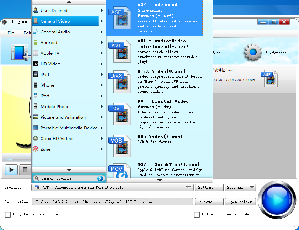Click the Browse... button
Screen dimensions: 299x230
click(x=209, y=202)
